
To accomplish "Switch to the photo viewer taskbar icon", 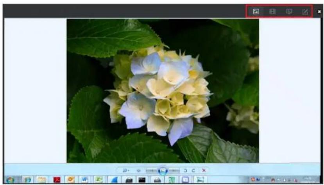I will [x=200, y=180].
